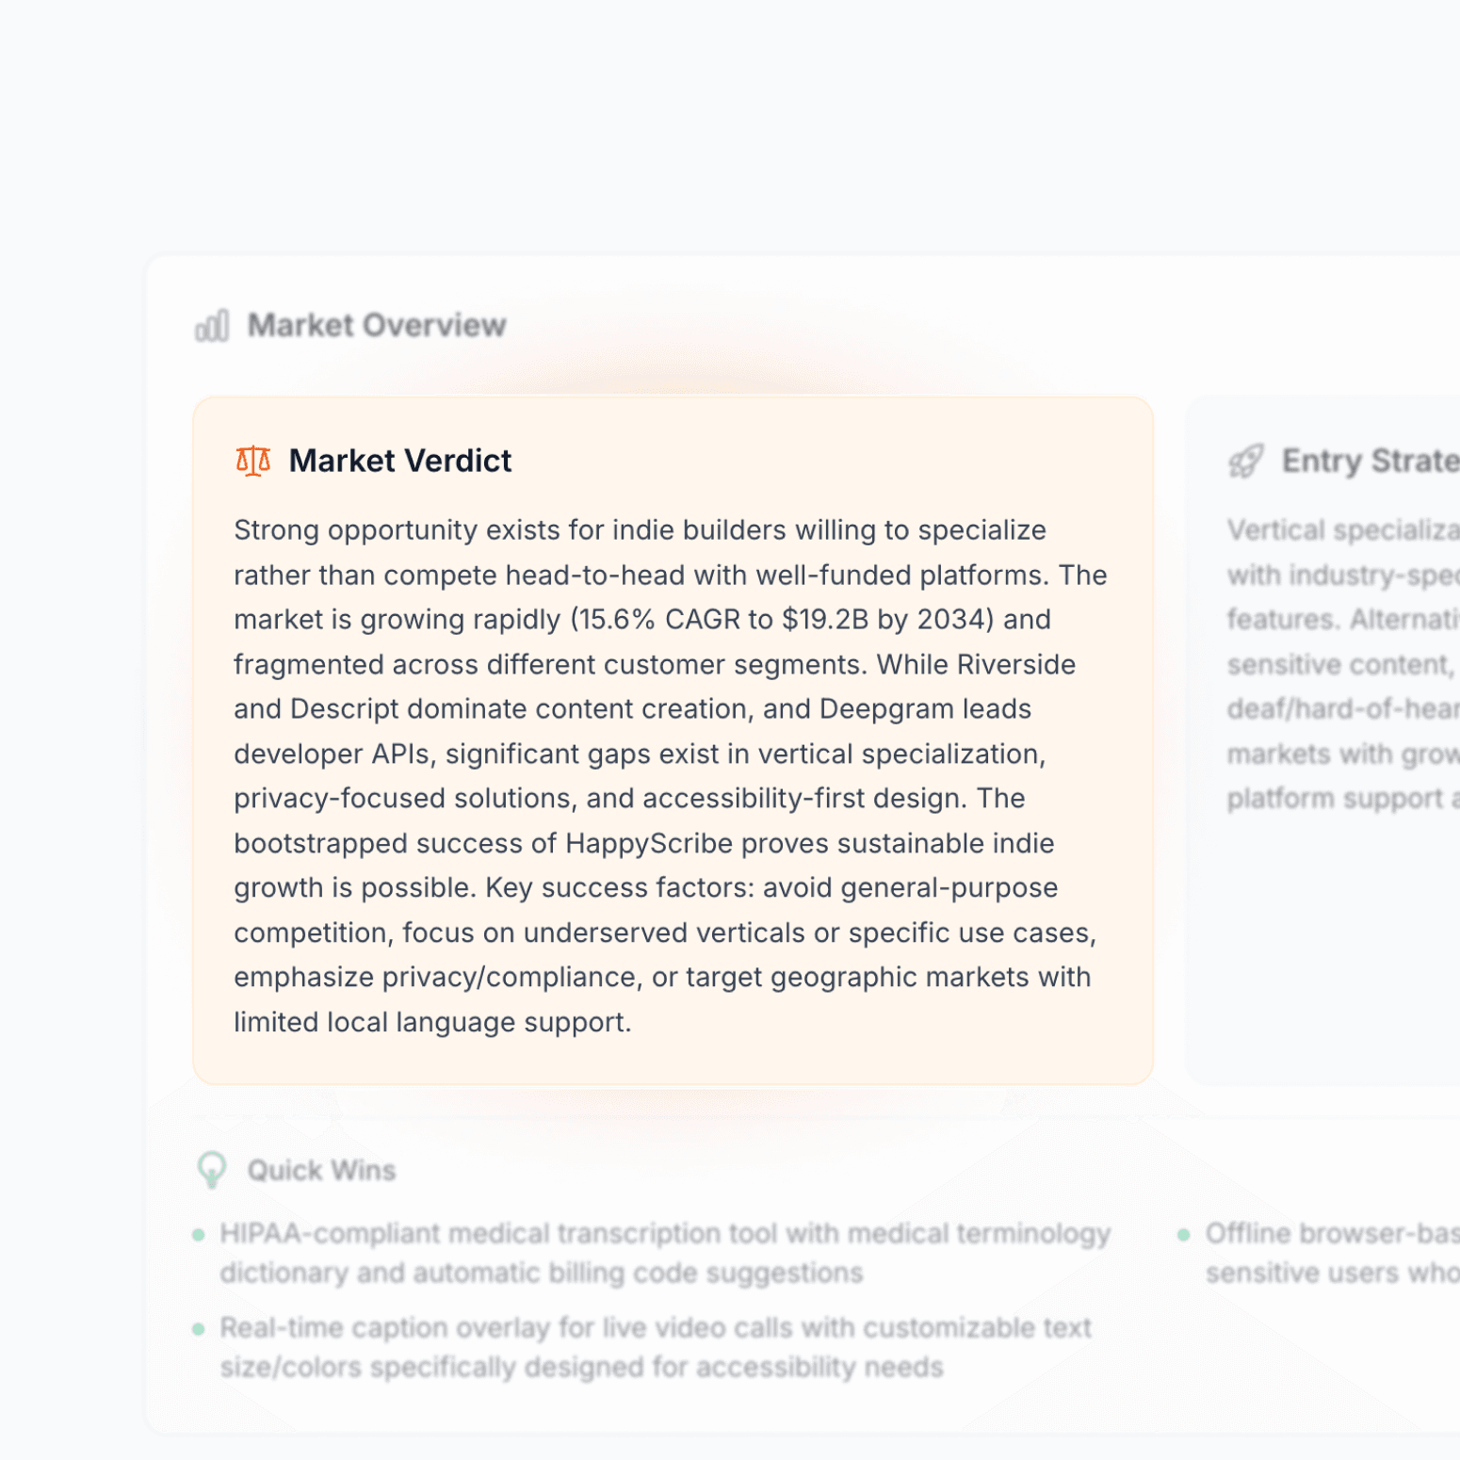Screen dimensions: 1460x1460
Task: Open the Entry Strategy card heading
Action: point(1370,462)
